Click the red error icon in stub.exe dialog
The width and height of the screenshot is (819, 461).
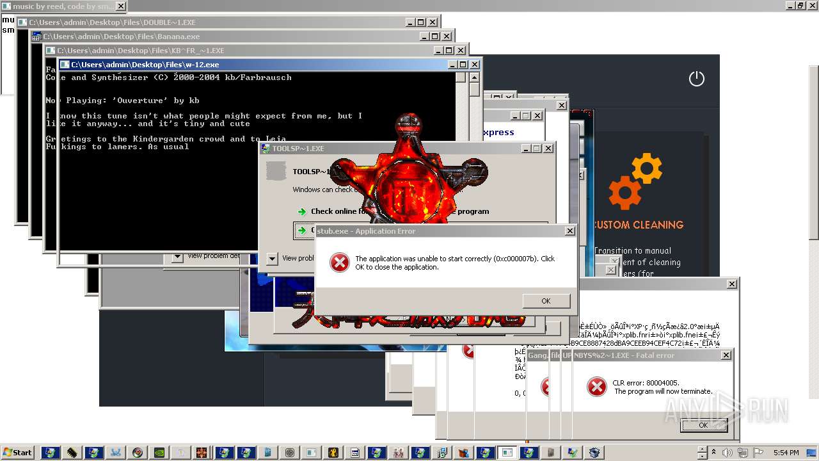click(x=339, y=263)
